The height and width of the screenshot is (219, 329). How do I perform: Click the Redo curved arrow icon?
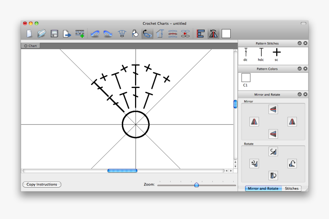pos(108,34)
